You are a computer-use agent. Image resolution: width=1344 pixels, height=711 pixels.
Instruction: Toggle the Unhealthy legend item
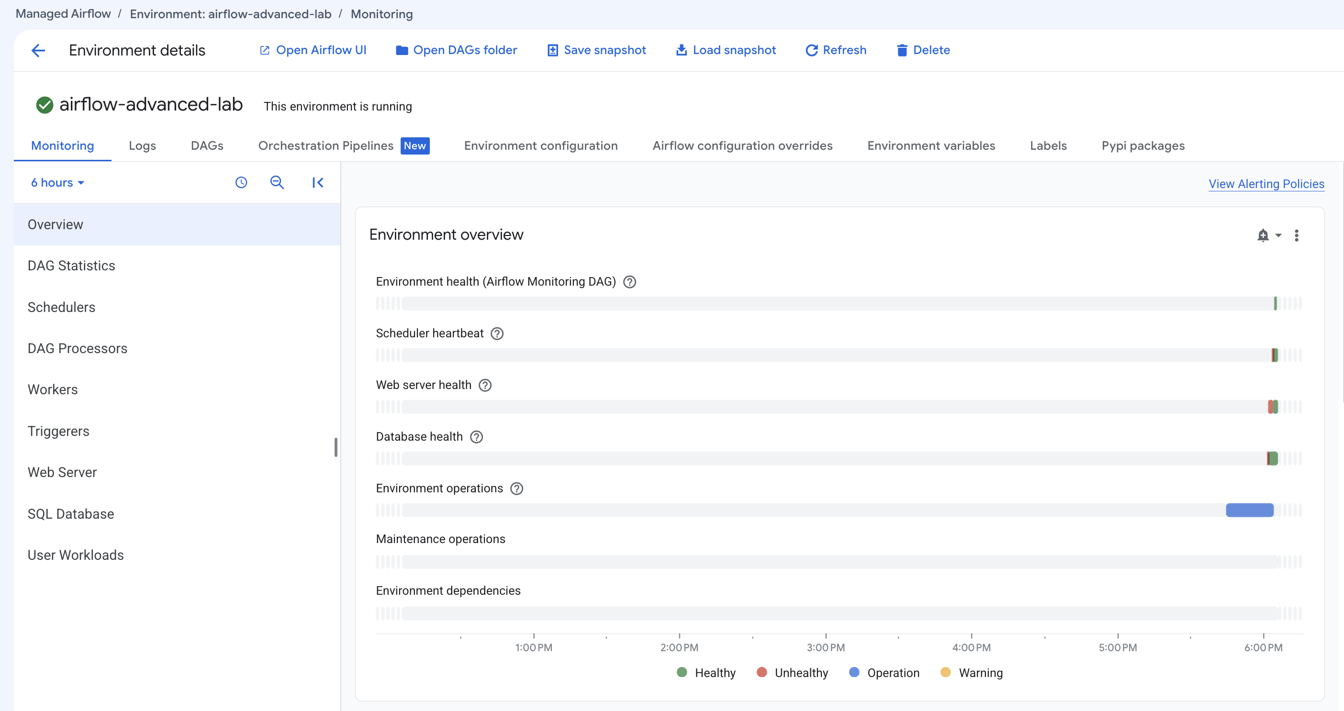(x=792, y=673)
